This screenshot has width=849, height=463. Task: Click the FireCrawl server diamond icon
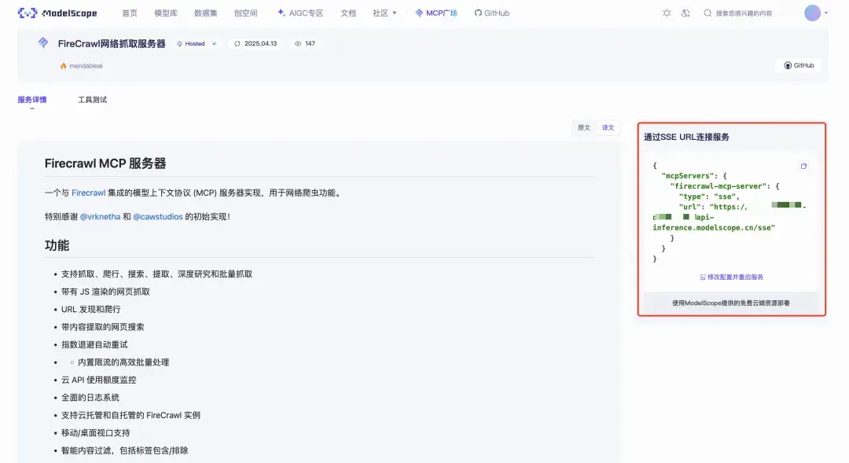[x=43, y=42]
